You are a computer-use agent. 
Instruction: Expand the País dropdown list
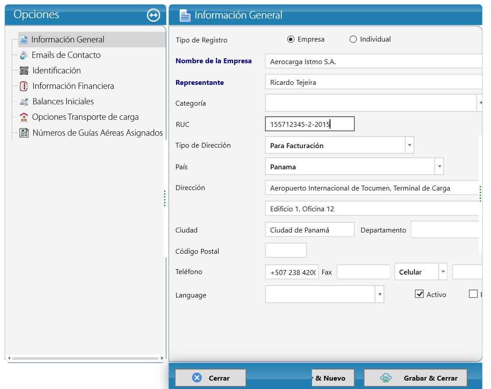[x=439, y=167]
